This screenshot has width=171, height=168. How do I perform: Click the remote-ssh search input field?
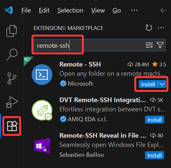[x=100, y=45]
